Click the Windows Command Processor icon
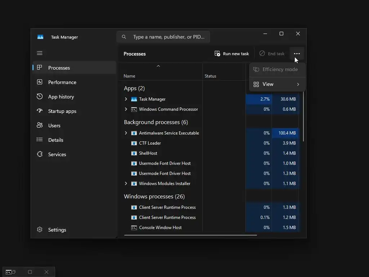 pos(134,109)
